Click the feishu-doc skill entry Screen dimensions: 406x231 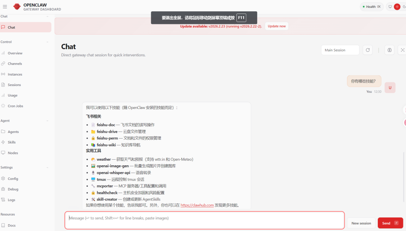click(123, 125)
